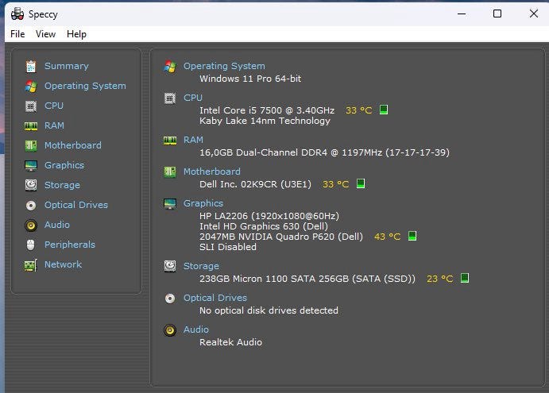549x393 pixels.
Task: Click the Audio speaker icon in main panel
Action: (170, 330)
